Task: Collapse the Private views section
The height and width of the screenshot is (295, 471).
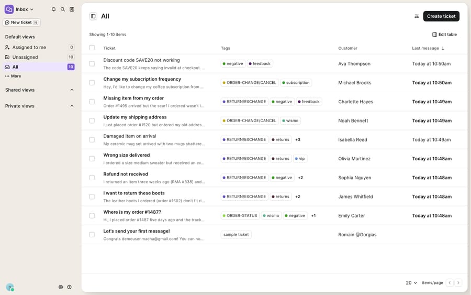Action: click(72, 106)
